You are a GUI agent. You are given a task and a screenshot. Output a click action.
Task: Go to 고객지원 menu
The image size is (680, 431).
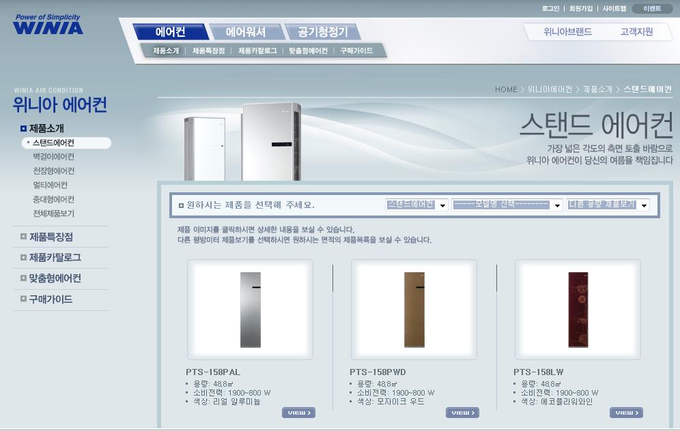coord(636,31)
